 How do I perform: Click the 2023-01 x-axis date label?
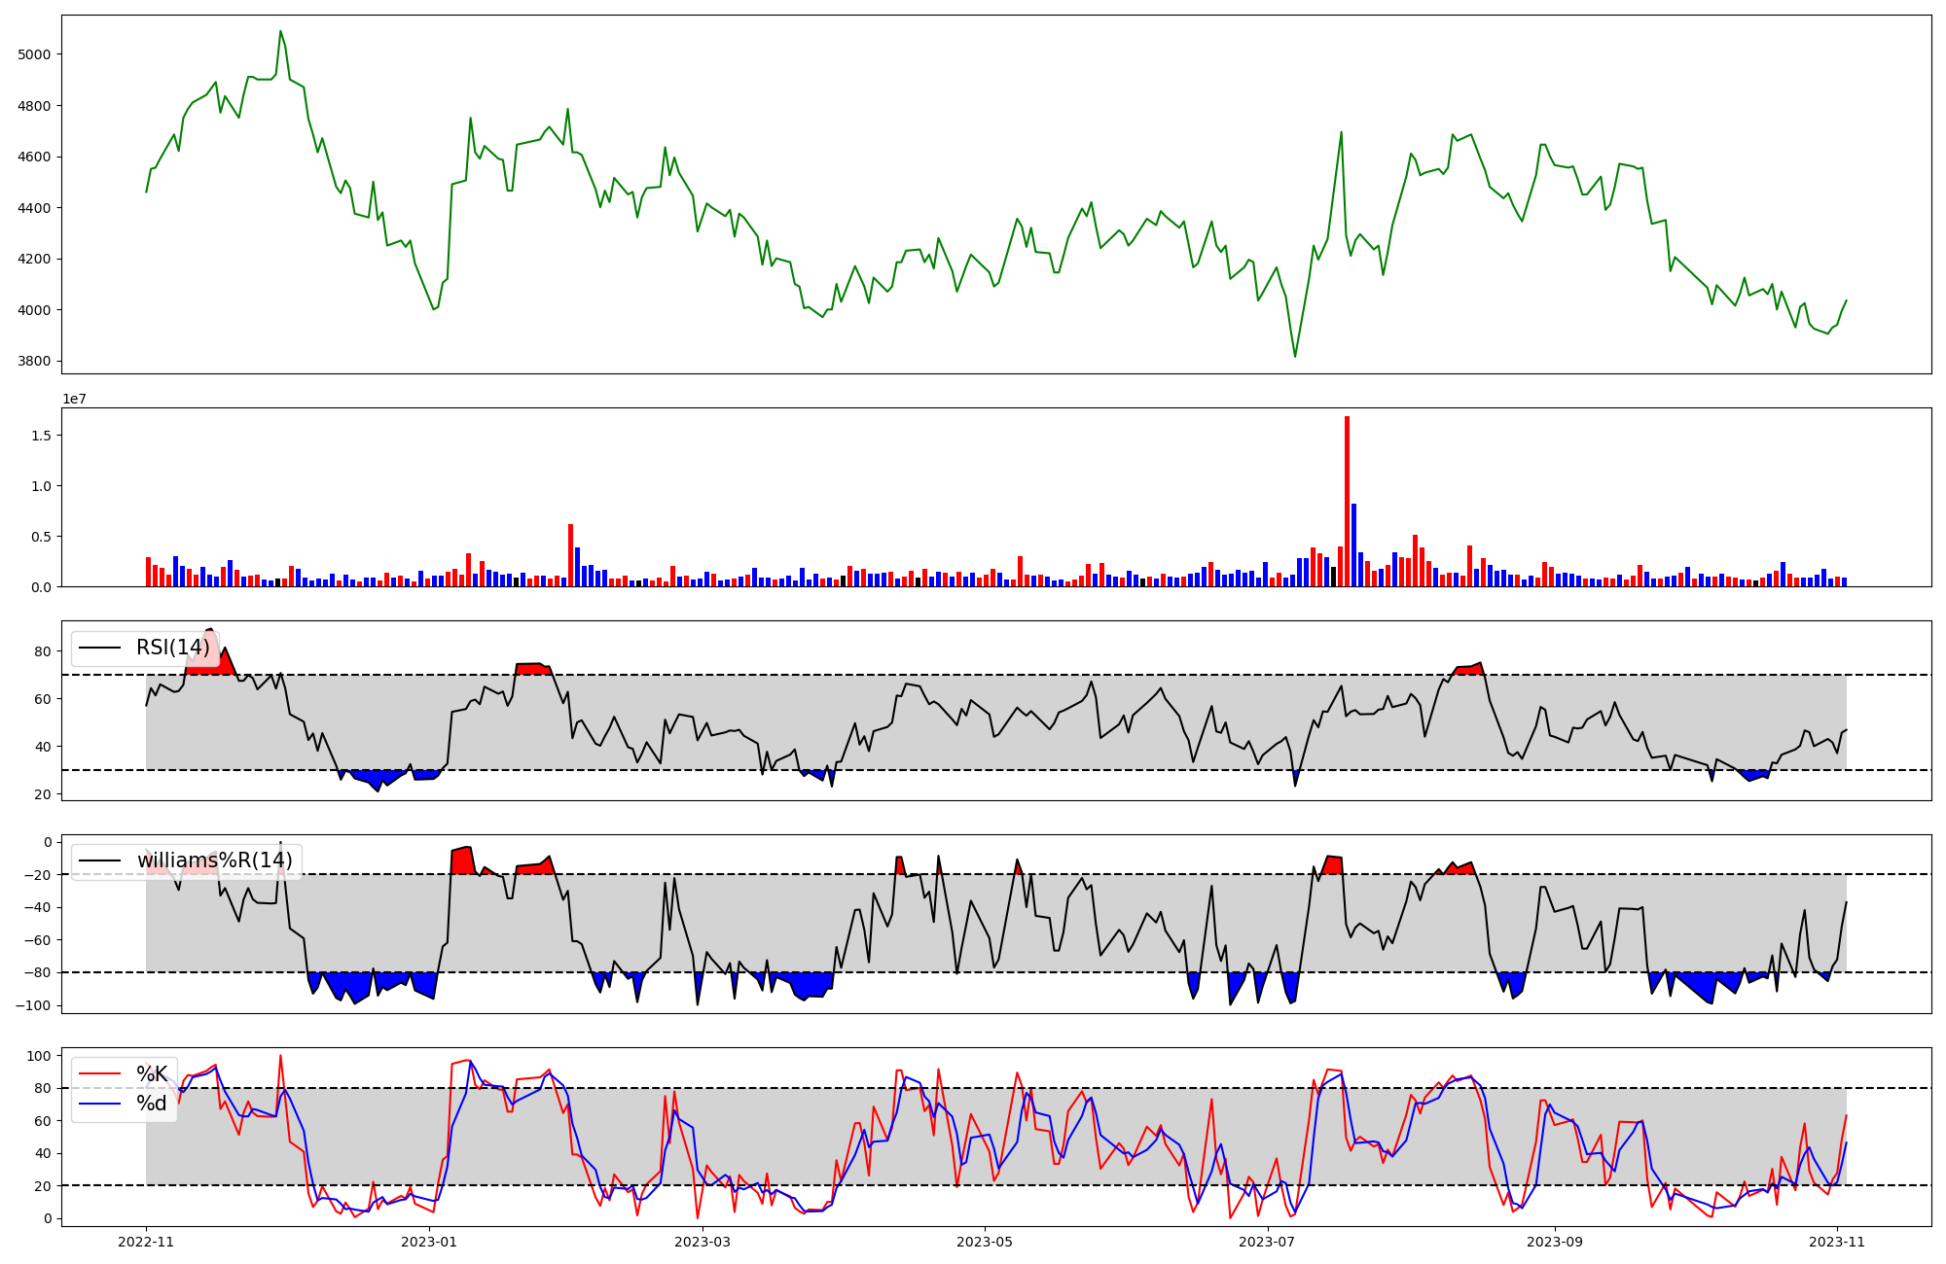pyautogui.click(x=428, y=1242)
